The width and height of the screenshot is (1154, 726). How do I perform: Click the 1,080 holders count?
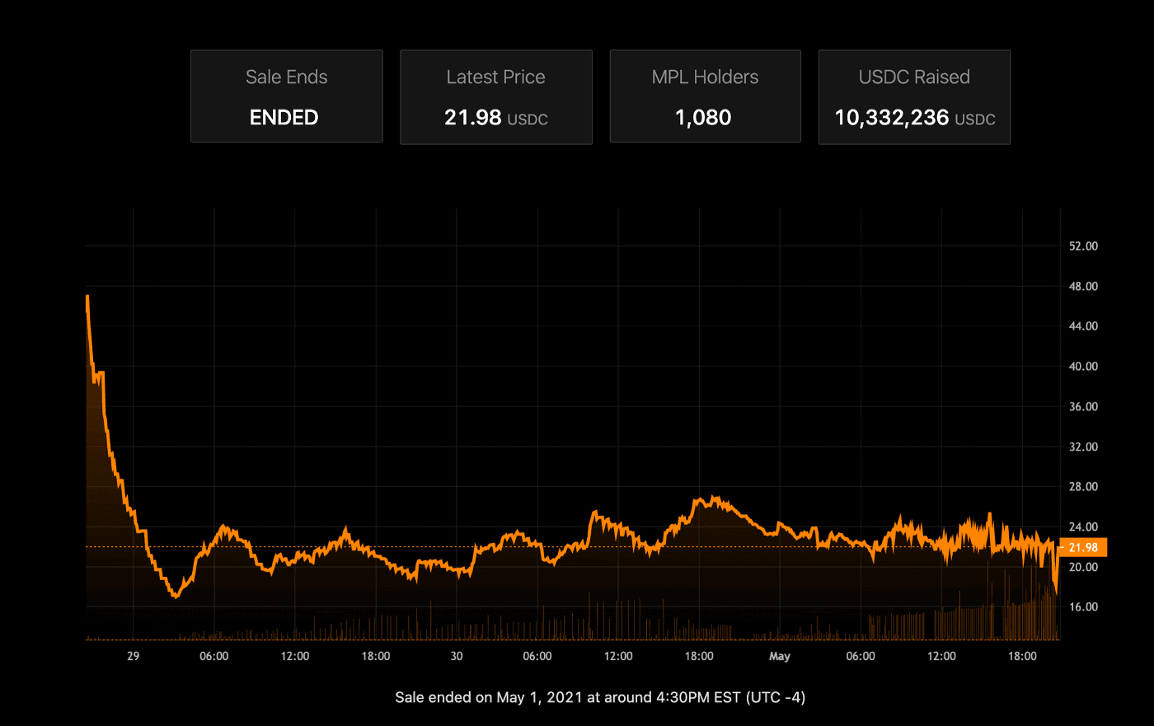pos(705,117)
